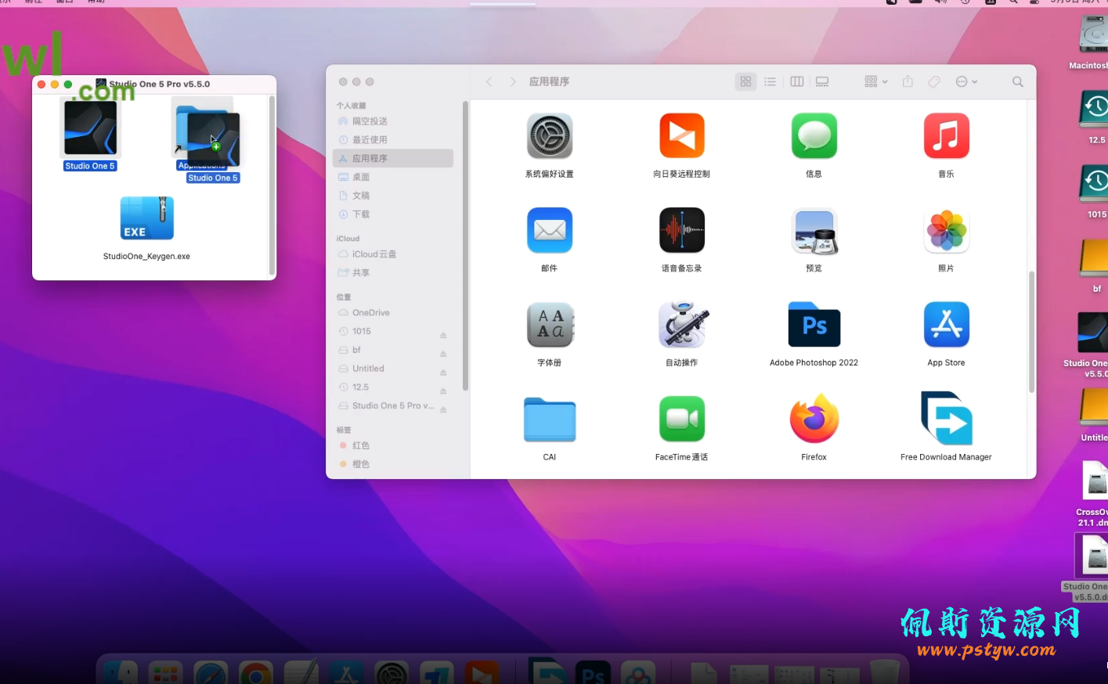
Task: Select Studio One 5 app in installer window
Action: click(90, 129)
